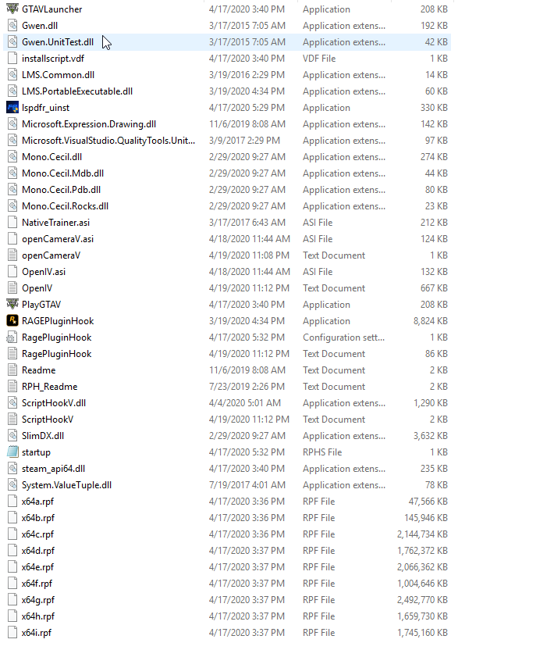Select the startup file name
This screenshot has width=554, height=650.
coord(36,452)
